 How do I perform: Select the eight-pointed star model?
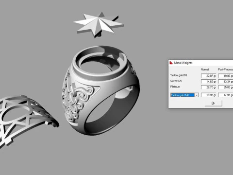click(x=99, y=25)
